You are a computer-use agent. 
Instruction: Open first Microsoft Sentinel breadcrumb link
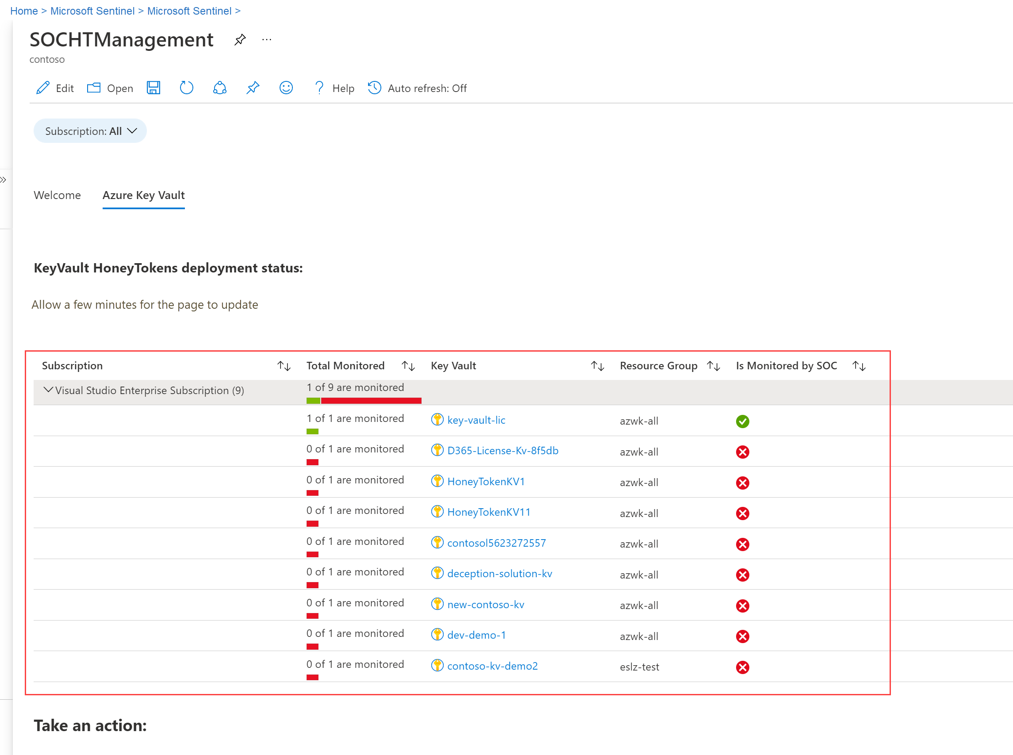click(x=92, y=11)
